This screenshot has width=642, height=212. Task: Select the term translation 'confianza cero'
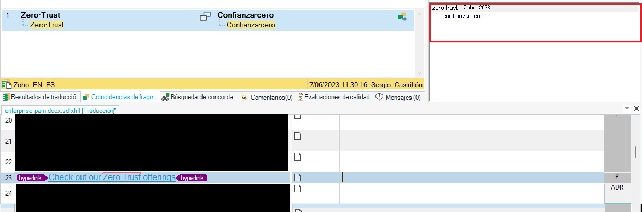click(462, 16)
